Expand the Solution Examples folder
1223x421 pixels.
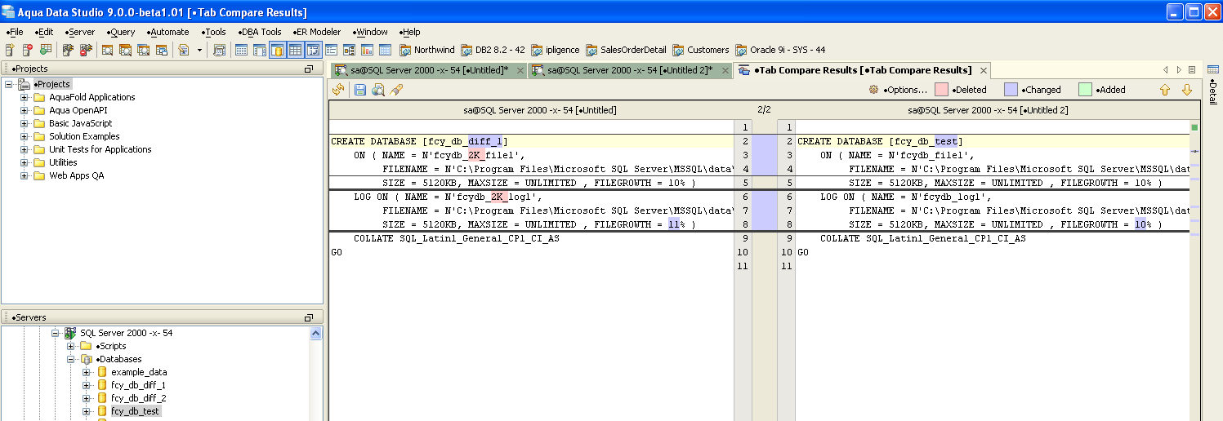[x=25, y=136]
